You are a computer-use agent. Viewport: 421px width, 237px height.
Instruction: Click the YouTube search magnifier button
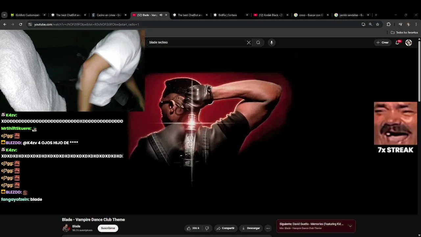point(258,42)
